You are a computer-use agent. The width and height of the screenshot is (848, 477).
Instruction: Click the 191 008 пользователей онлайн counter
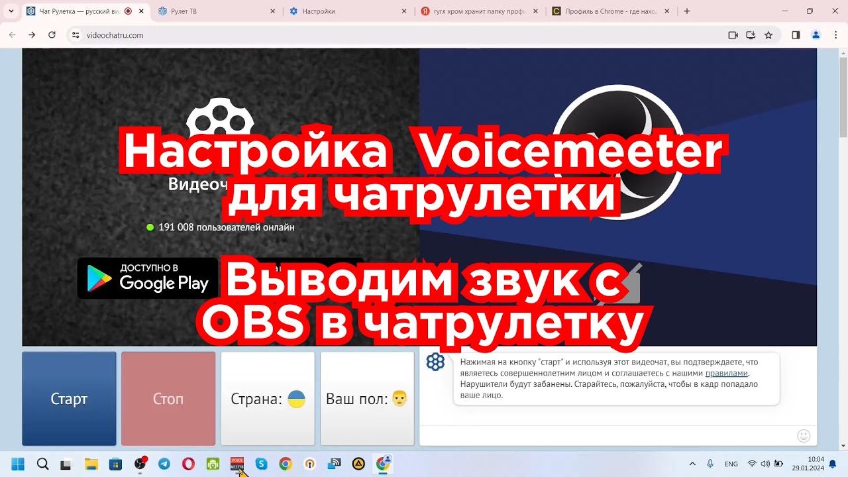tap(221, 227)
